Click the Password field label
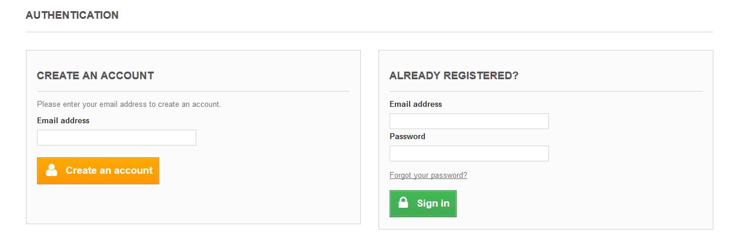 pyautogui.click(x=407, y=136)
